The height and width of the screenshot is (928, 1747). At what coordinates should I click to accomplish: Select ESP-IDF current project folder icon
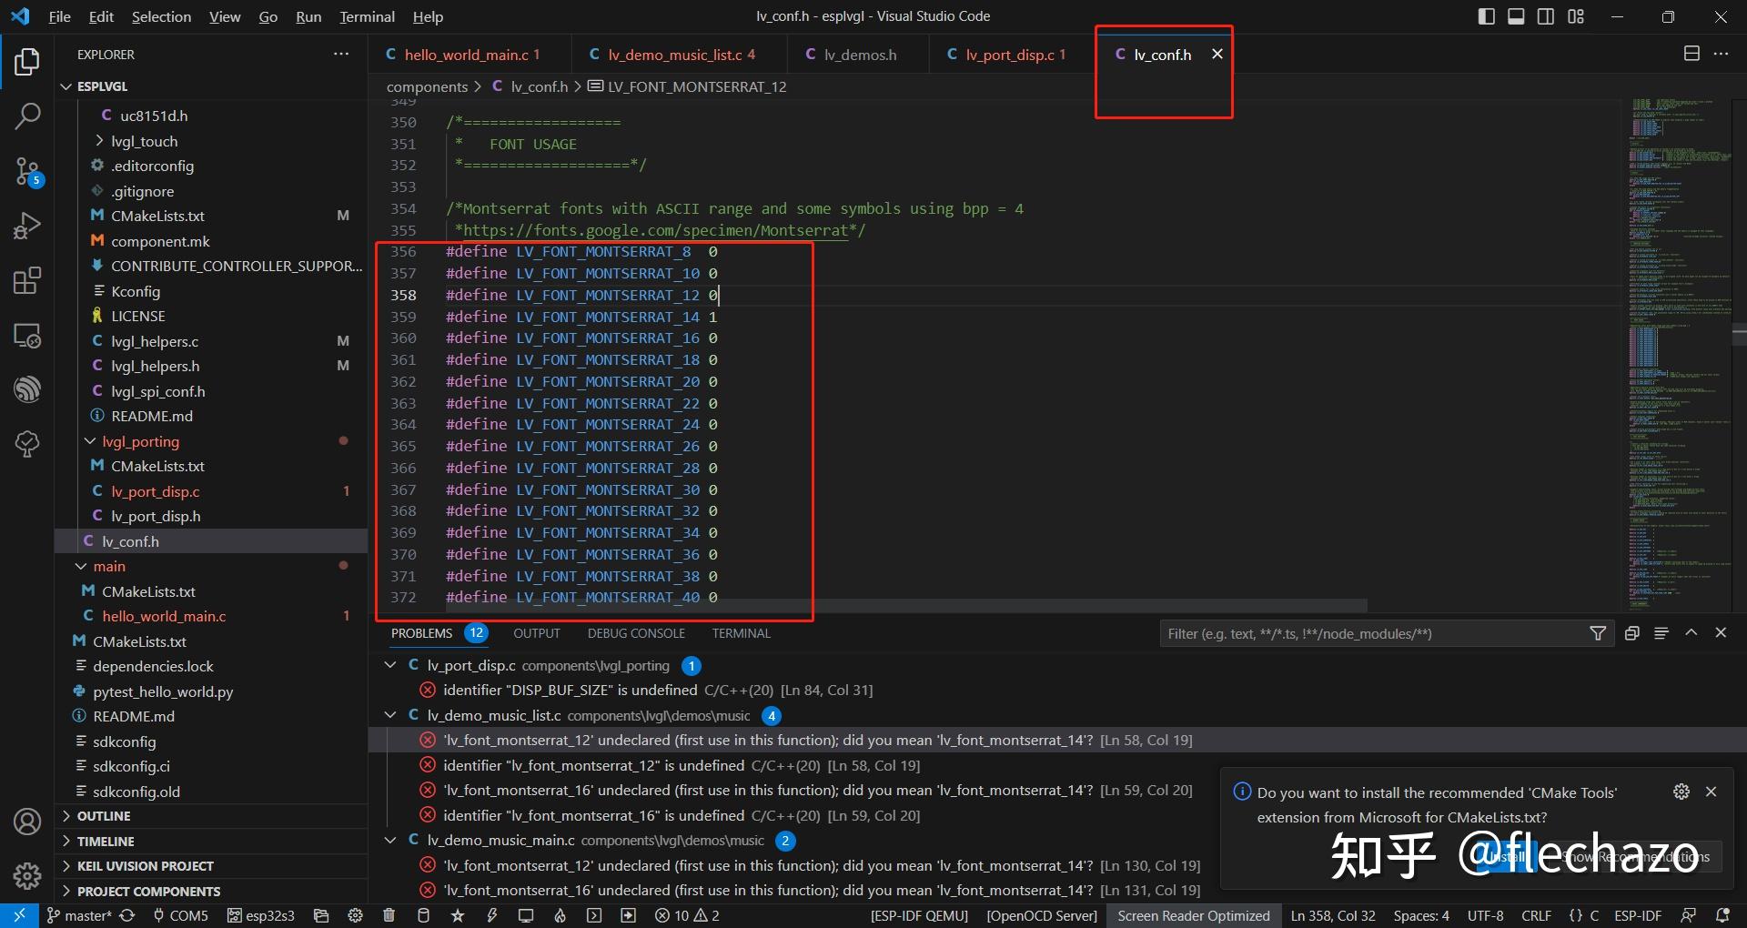pyautogui.click(x=320, y=915)
